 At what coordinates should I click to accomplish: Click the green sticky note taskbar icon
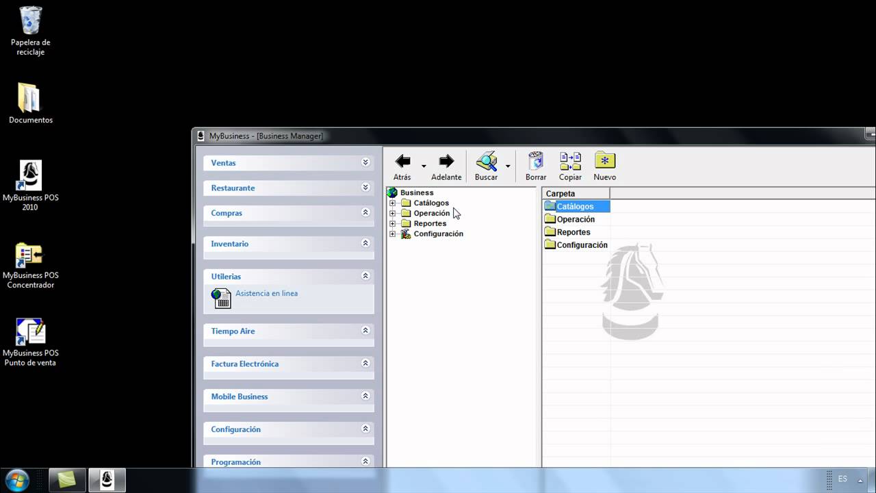tap(66, 480)
